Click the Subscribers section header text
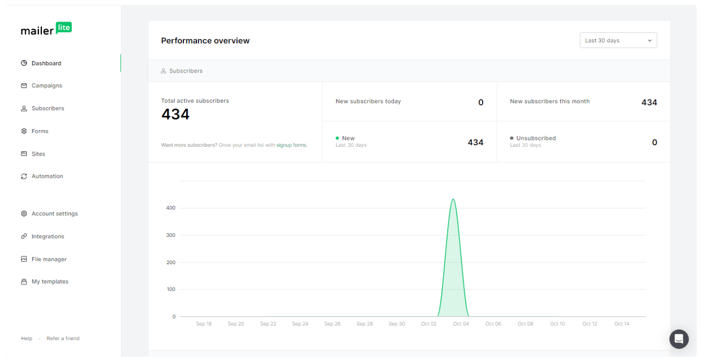The image size is (702, 362). [186, 71]
